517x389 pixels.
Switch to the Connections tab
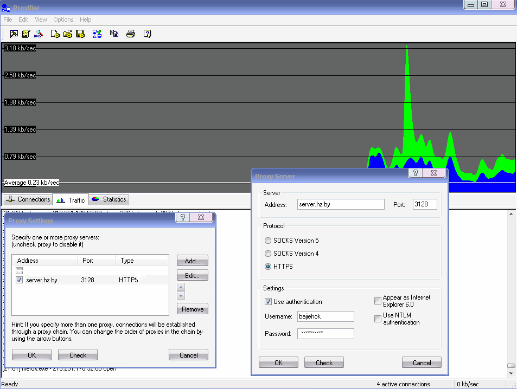28,199
